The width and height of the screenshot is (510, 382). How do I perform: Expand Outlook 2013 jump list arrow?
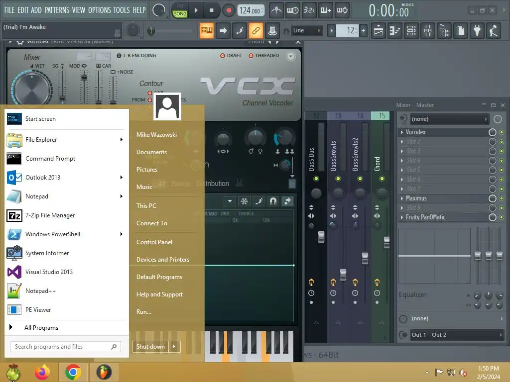pyautogui.click(x=122, y=178)
